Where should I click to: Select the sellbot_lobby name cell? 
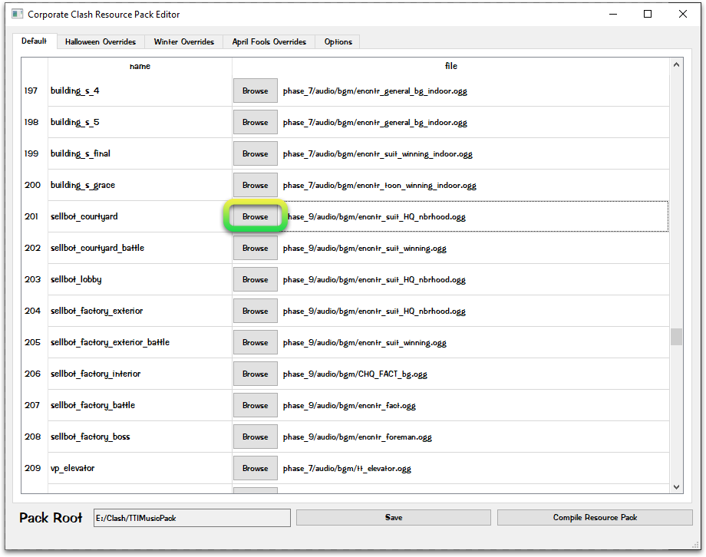pyautogui.click(x=140, y=279)
